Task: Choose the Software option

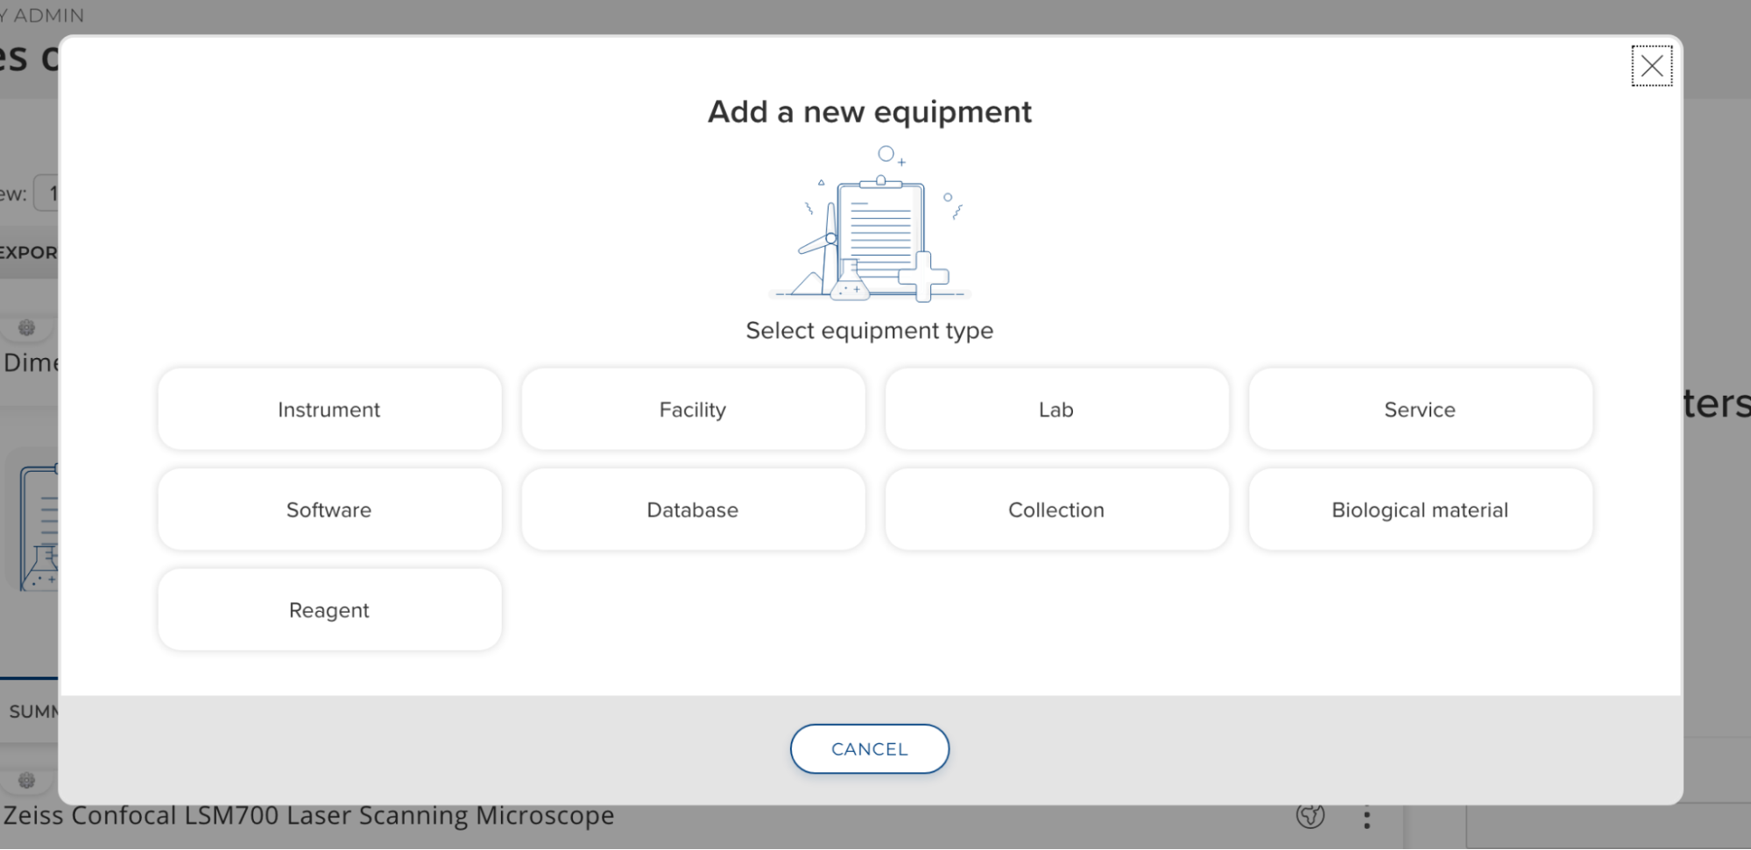Action: tap(329, 509)
